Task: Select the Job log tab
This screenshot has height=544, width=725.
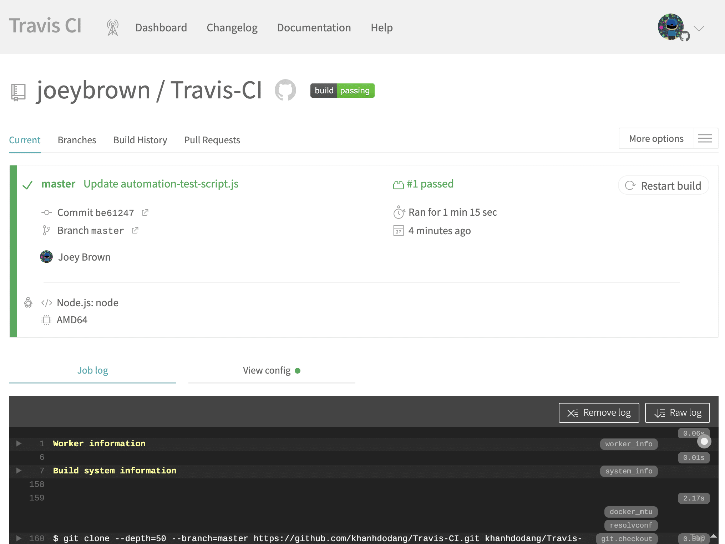Action: (93, 371)
